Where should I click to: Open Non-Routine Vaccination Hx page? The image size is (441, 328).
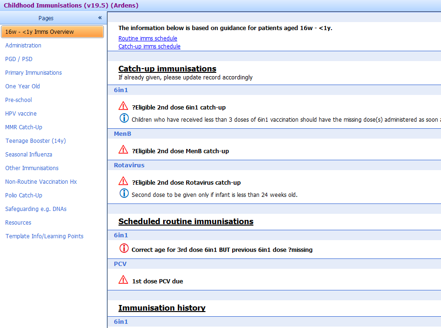click(x=41, y=181)
